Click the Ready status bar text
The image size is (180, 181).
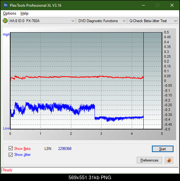(x=7, y=170)
